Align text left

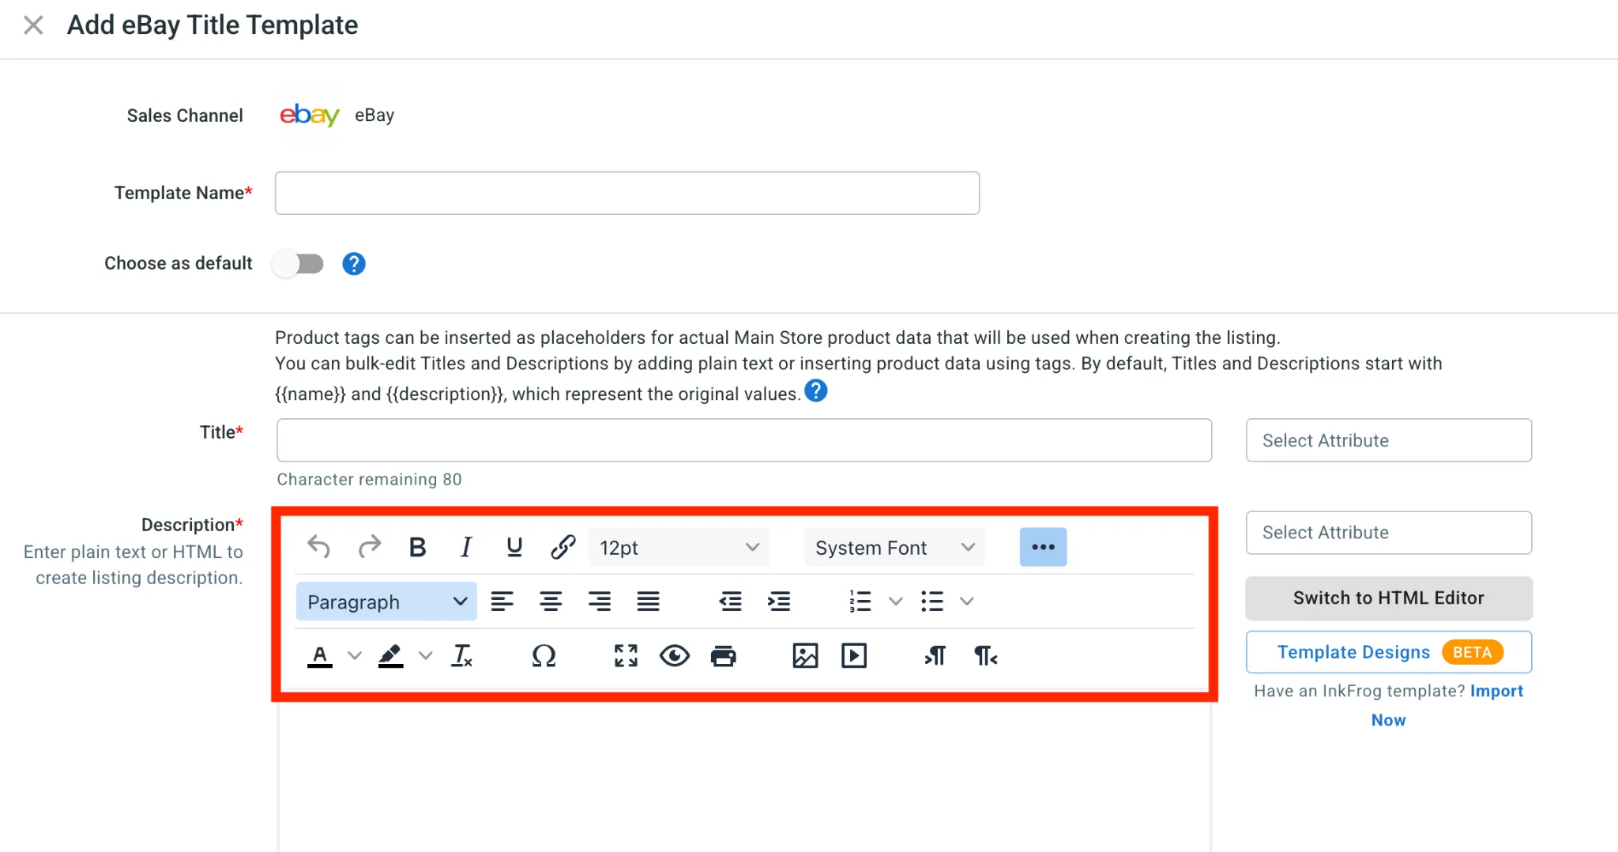click(x=502, y=601)
